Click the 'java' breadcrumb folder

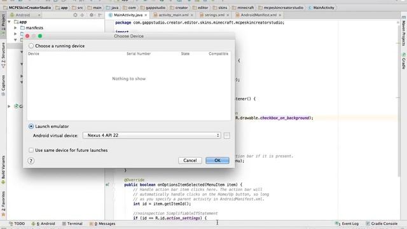pyautogui.click(x=112, y=8)
